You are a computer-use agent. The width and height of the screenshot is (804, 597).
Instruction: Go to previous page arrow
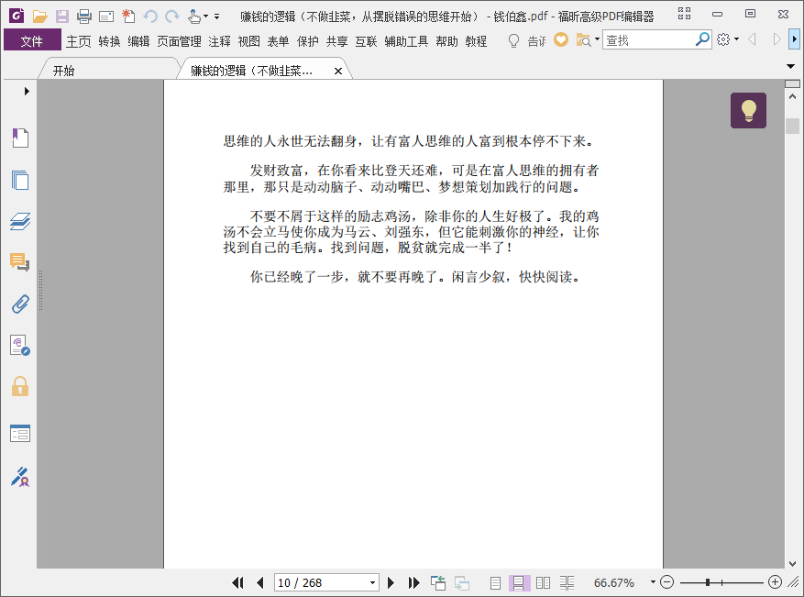(x=260, y=582)
